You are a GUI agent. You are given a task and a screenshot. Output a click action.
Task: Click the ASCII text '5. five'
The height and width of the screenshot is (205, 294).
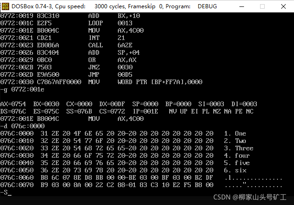point(237,163)
